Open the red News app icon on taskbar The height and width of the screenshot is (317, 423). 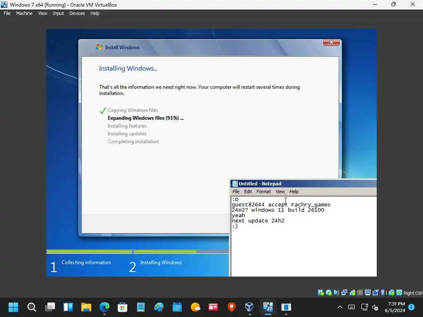click(214, 307)
